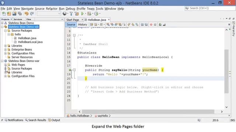Click the Shift Line Right icon
The width and height of the screenshot is (236, 132).
click(x=146, y=25)
